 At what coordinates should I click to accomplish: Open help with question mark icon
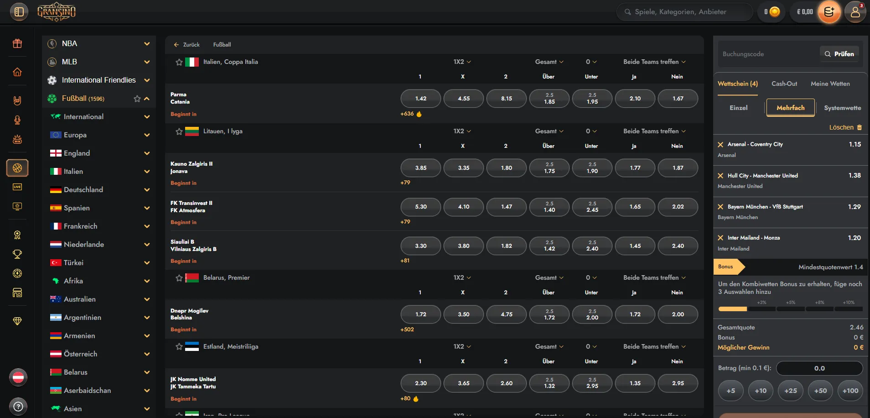18,406
